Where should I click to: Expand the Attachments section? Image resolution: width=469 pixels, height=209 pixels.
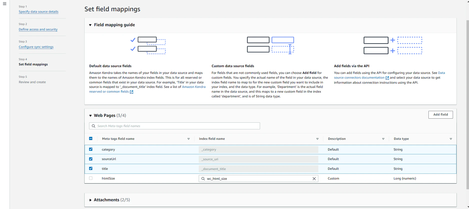point(90,200)
